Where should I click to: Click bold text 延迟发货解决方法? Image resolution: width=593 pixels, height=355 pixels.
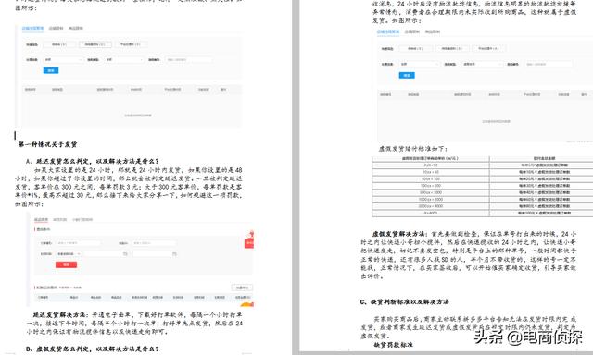tap(60, 314)
